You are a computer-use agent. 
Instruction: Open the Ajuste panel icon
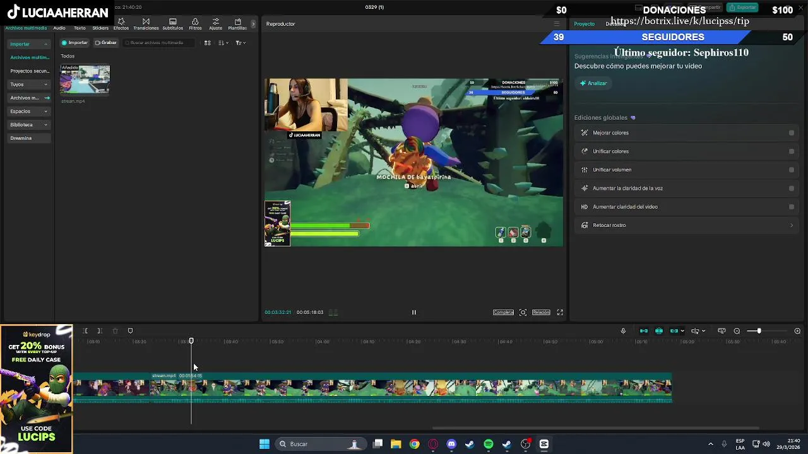(x=216, y=21)
